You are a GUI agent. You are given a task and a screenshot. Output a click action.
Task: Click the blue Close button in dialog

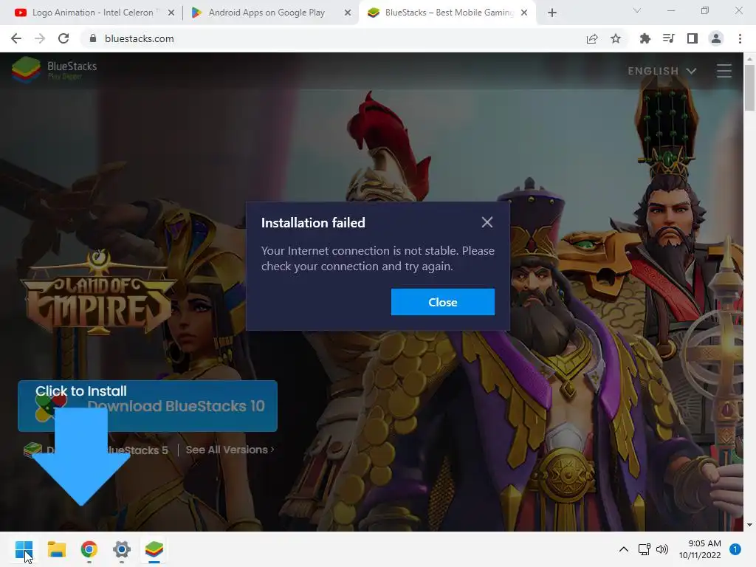pos(443,302)
